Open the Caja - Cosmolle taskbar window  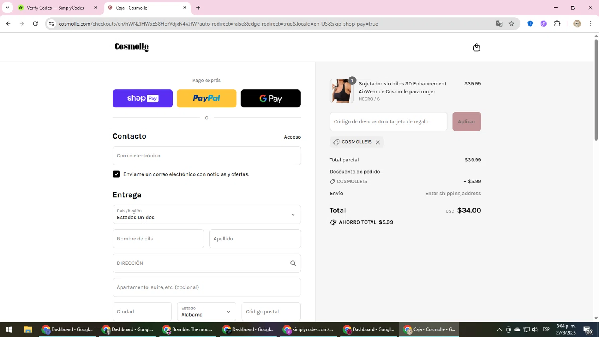(x=429, y=329)
